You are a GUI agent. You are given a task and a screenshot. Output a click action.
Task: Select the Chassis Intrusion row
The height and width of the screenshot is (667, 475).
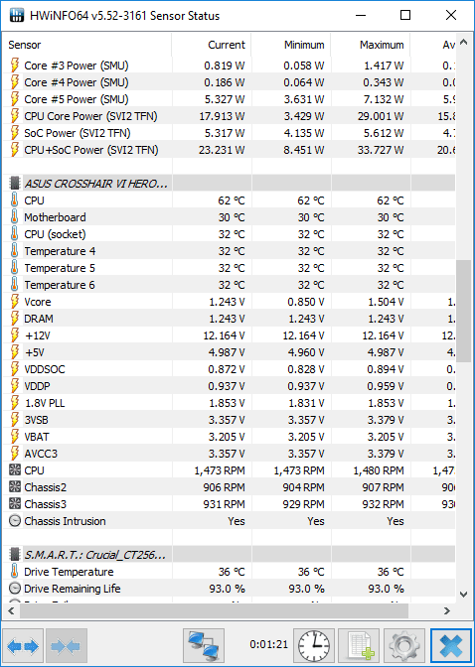tap(229, 521)
